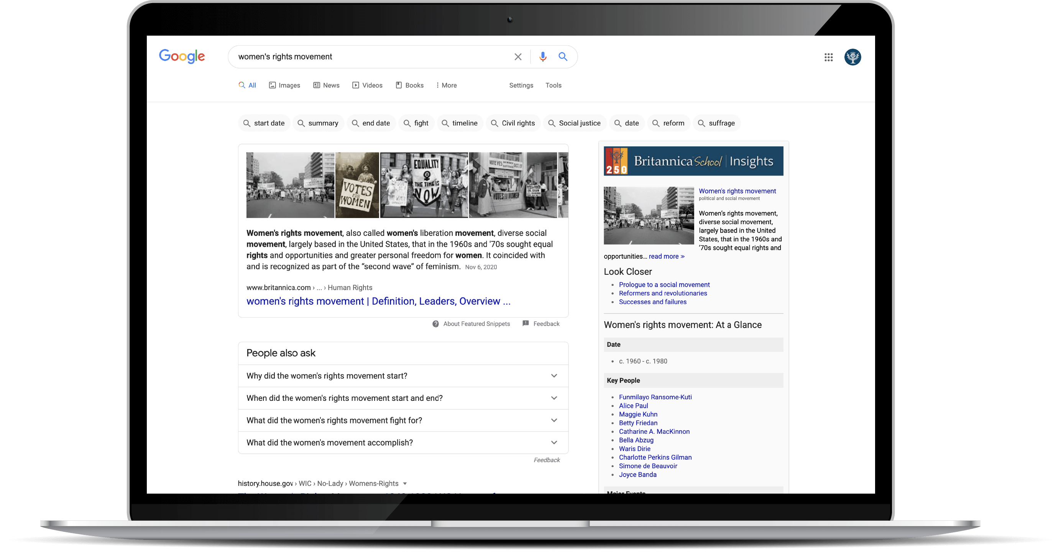Open Catharine A. MacKinnon link
This screenshot has height=556, width=1061.
(x=654, y=431)
